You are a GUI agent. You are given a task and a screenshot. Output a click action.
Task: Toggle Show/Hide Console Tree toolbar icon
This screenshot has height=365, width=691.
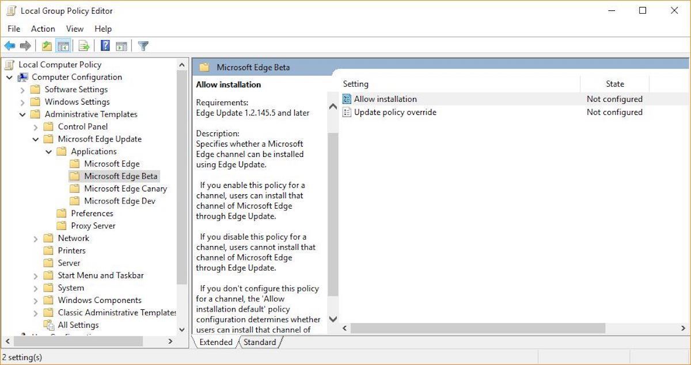point(63,46)
